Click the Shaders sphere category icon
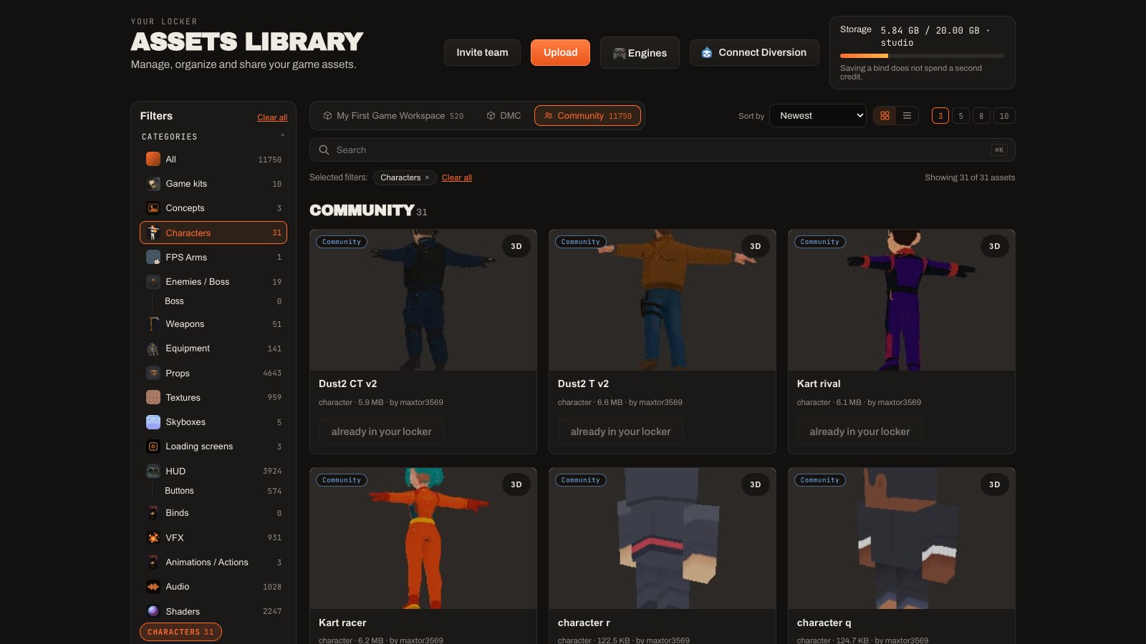This screenshot has height=644, width=1146. click(153, 611)
